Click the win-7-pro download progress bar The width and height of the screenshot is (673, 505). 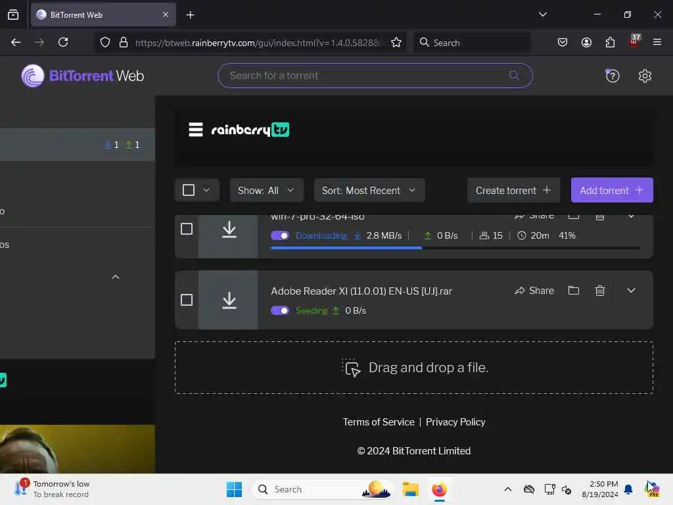(x=455, y=248)
